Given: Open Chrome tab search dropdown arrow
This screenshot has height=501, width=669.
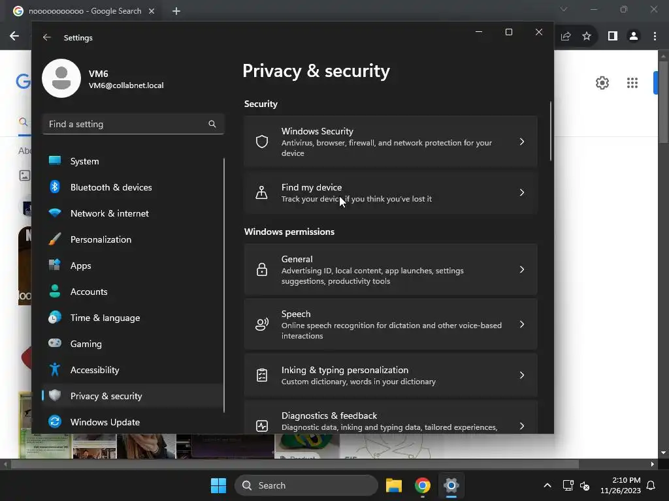Looking at the screenshot, I should pos(564,9).
